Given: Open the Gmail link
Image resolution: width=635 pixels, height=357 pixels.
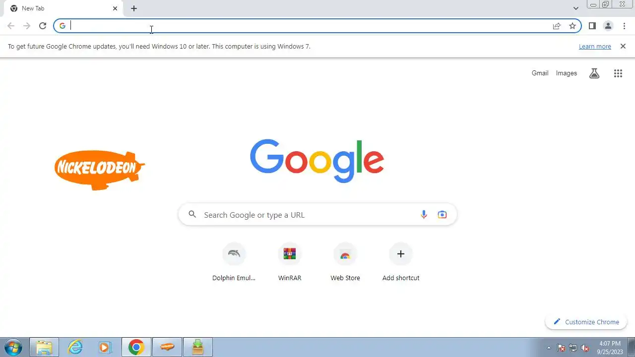Looking at the screenshot, I should 540,73.
